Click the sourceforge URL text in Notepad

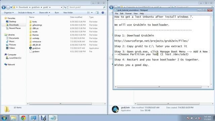pyautogui.click(x=152, y=41)
